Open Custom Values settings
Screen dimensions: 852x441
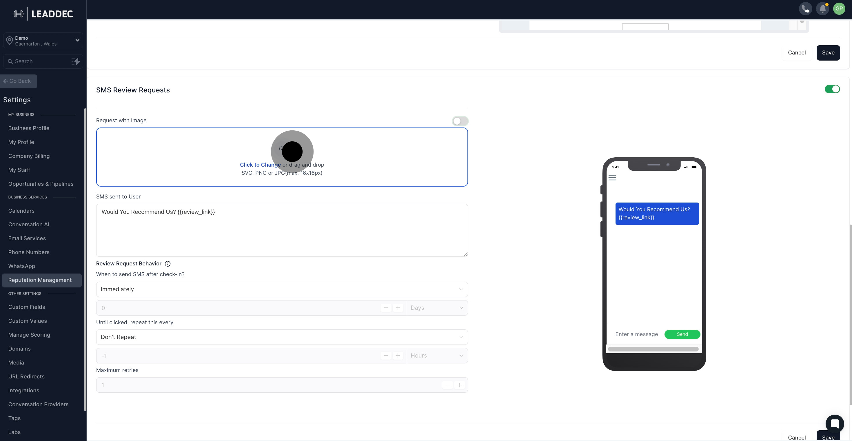click(x=28, y=321)
